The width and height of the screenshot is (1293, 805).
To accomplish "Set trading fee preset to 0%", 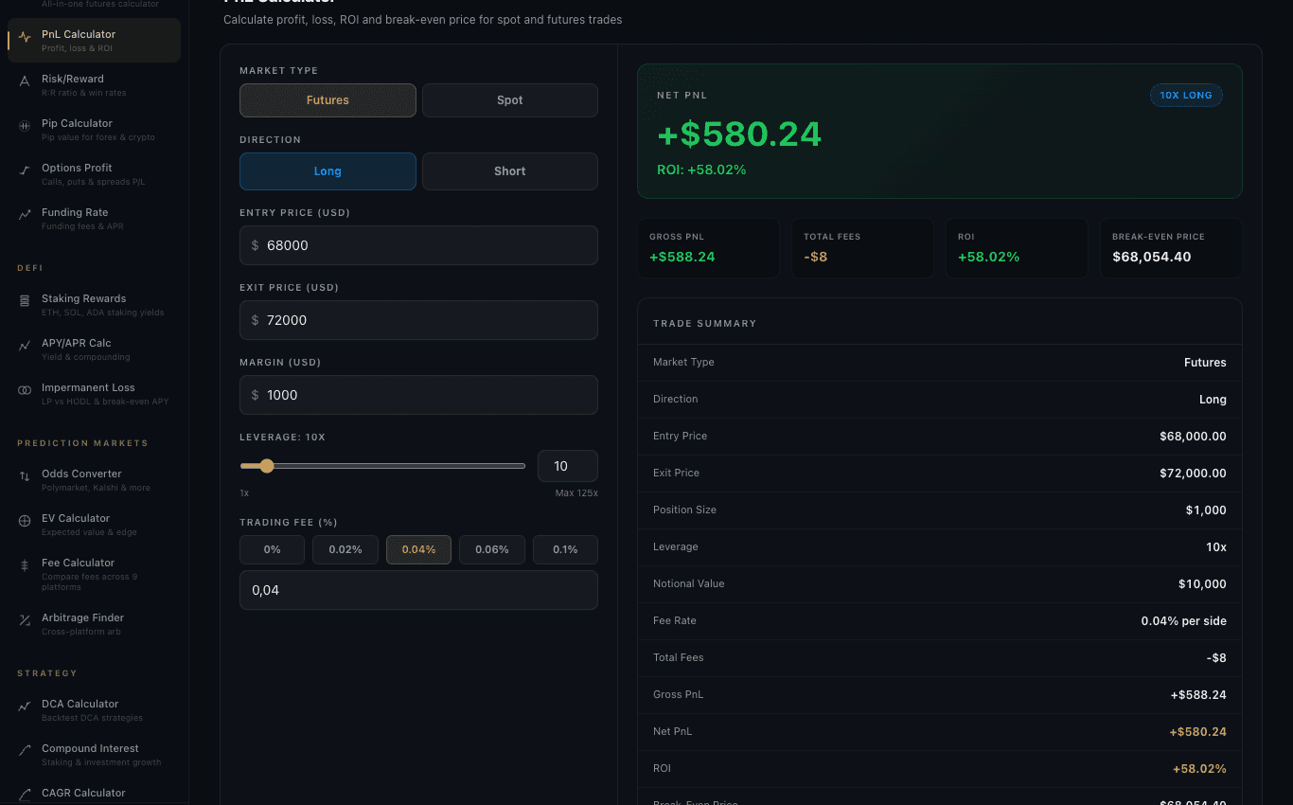I will (x=273, y=549).
